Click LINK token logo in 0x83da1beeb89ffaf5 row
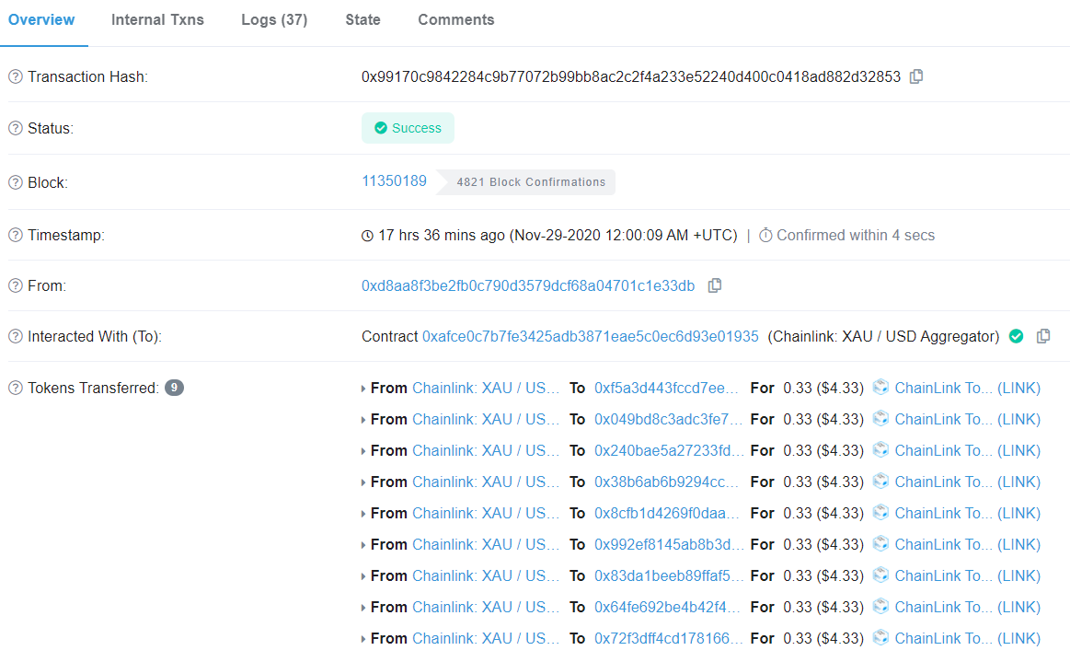The height and width of the screenshot is (662, 1070). pyautogui.click(x=881, y=575)
